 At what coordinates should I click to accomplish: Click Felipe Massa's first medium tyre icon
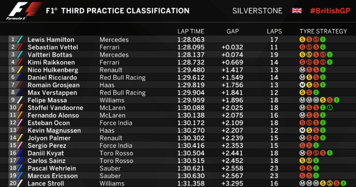[302, 100]
